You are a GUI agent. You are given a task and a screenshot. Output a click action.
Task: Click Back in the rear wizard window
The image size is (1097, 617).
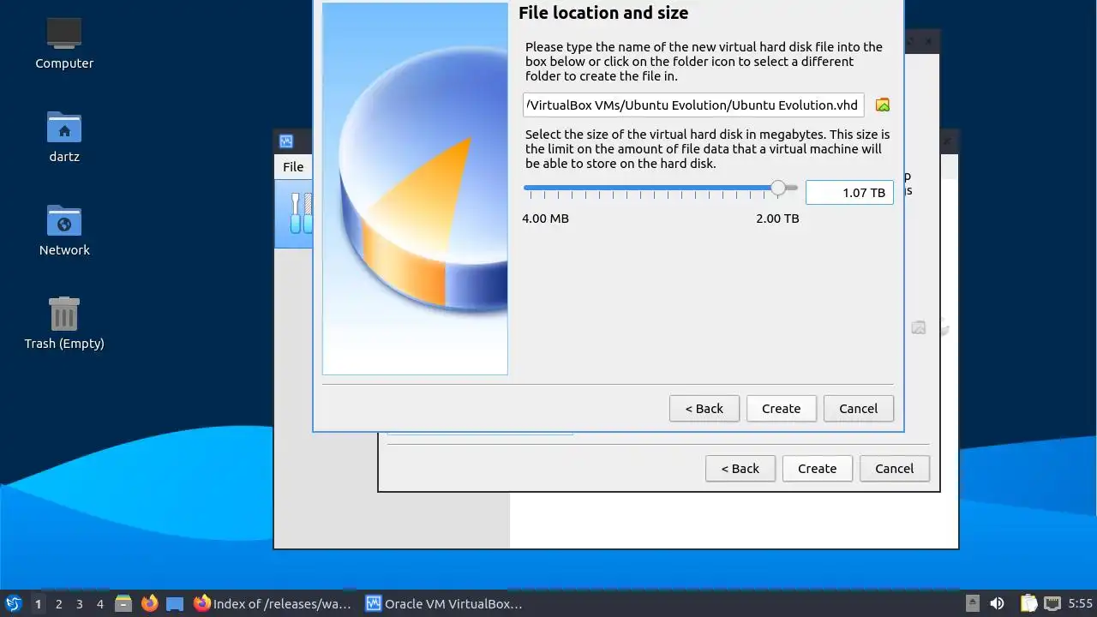click(740, 469)
